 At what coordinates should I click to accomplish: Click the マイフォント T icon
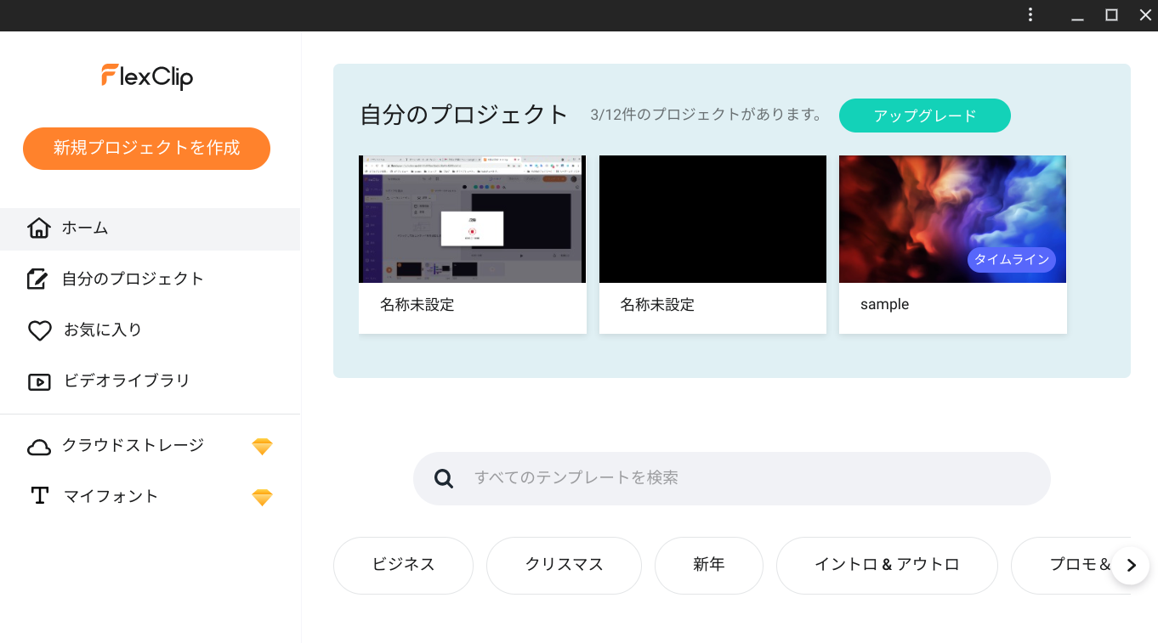pos(39,496)
